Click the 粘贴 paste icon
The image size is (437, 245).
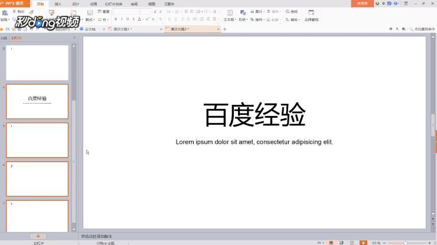[5, 13]
